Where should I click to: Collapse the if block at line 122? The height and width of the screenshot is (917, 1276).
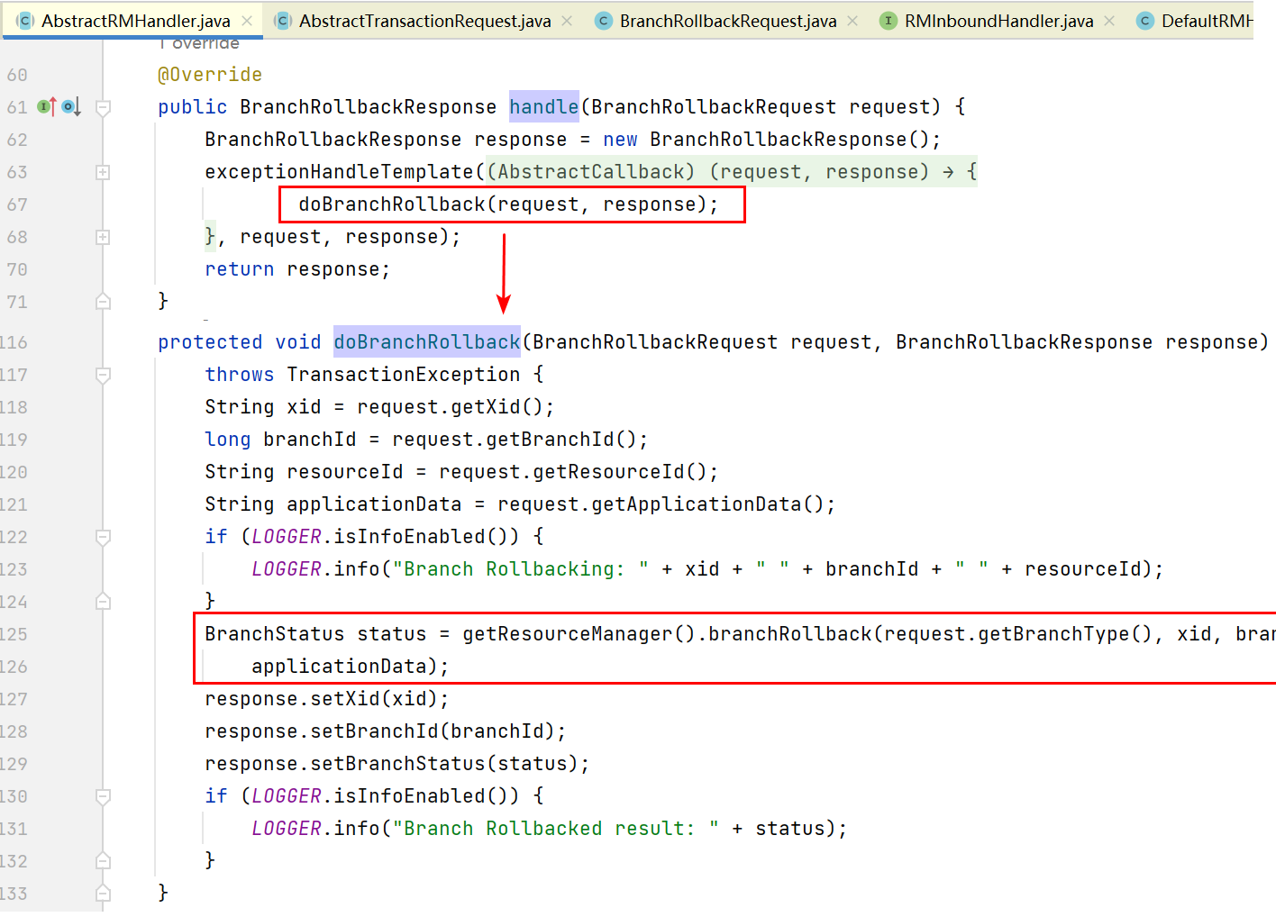[103, 537]
